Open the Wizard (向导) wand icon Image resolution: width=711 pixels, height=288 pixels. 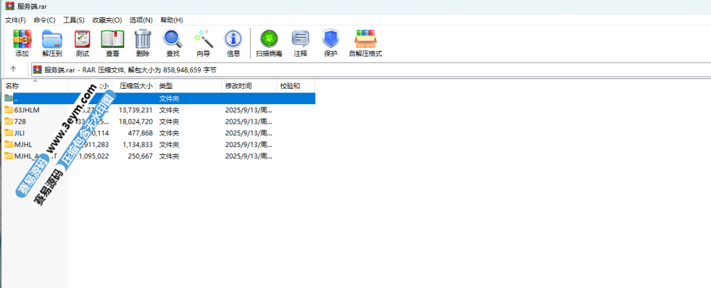[203, 42]
